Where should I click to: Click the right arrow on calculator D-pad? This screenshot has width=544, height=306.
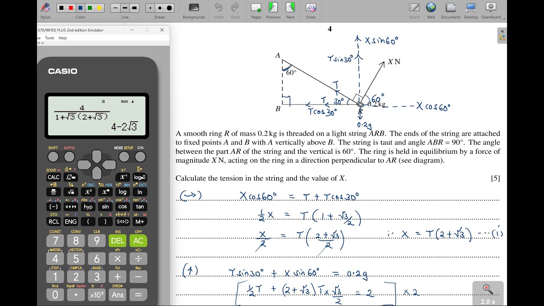110,165
